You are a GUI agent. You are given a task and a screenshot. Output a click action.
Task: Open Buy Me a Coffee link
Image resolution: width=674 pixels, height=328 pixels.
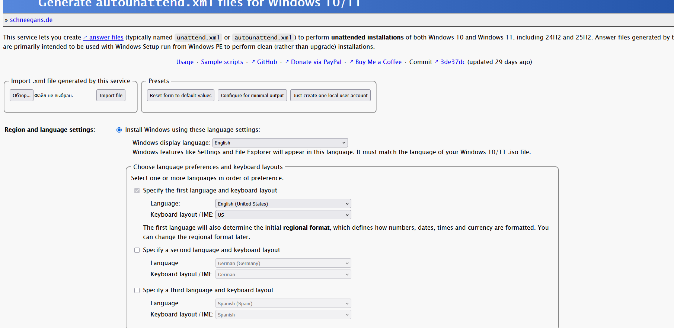pos(376,62)
